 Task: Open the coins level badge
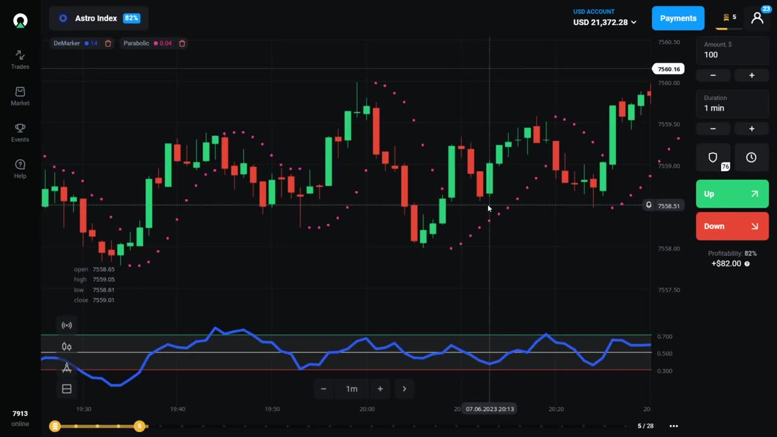[729, 18]
